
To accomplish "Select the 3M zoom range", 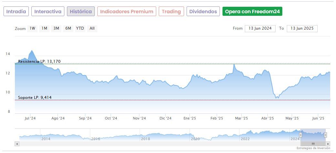I will (56, 28).
